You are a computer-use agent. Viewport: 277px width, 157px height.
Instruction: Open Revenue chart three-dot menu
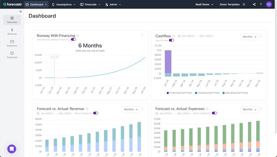tap(142, 109)
